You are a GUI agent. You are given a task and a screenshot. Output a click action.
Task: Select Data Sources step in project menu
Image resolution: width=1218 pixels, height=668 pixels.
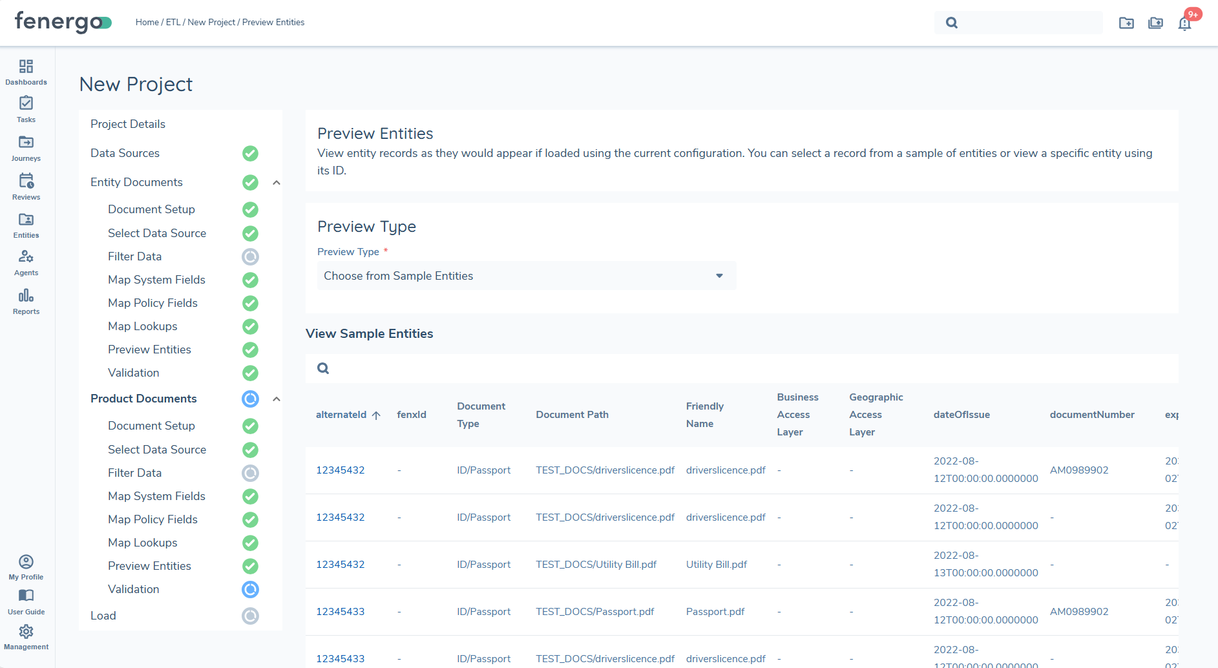(125, 153)
